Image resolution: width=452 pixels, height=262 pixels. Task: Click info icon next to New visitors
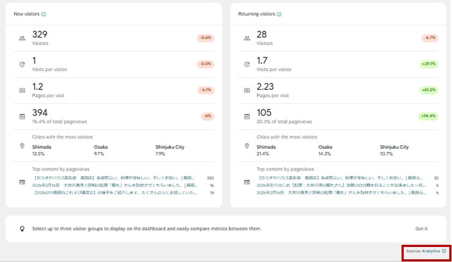point(44,14)
